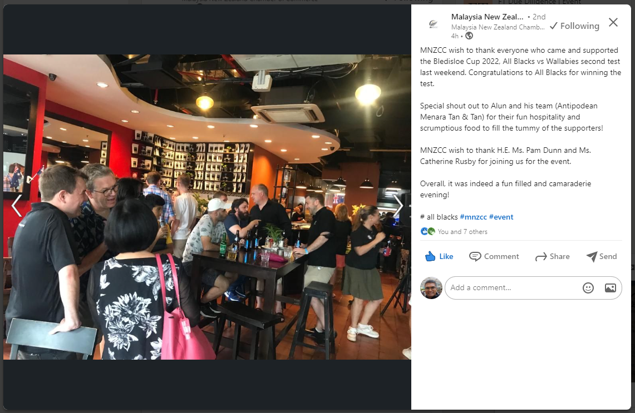
Task: Open the Comment speech bubble icon
Action: [475, 256]
